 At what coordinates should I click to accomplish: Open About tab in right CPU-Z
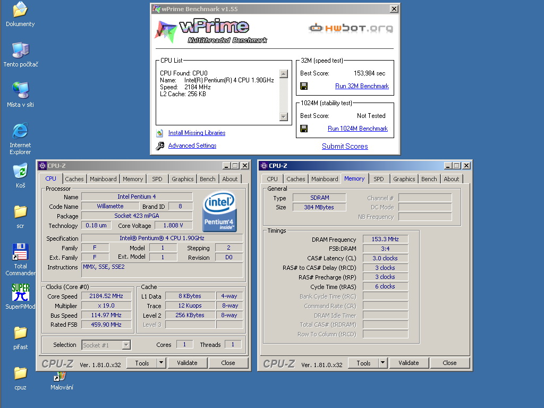452,179
